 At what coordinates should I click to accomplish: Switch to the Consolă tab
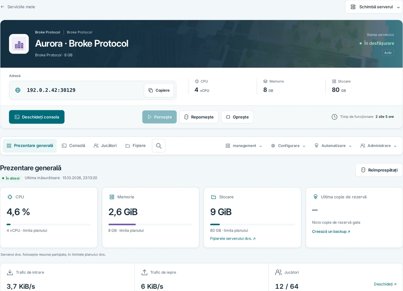pyautogui.click(x=73, y=146)
